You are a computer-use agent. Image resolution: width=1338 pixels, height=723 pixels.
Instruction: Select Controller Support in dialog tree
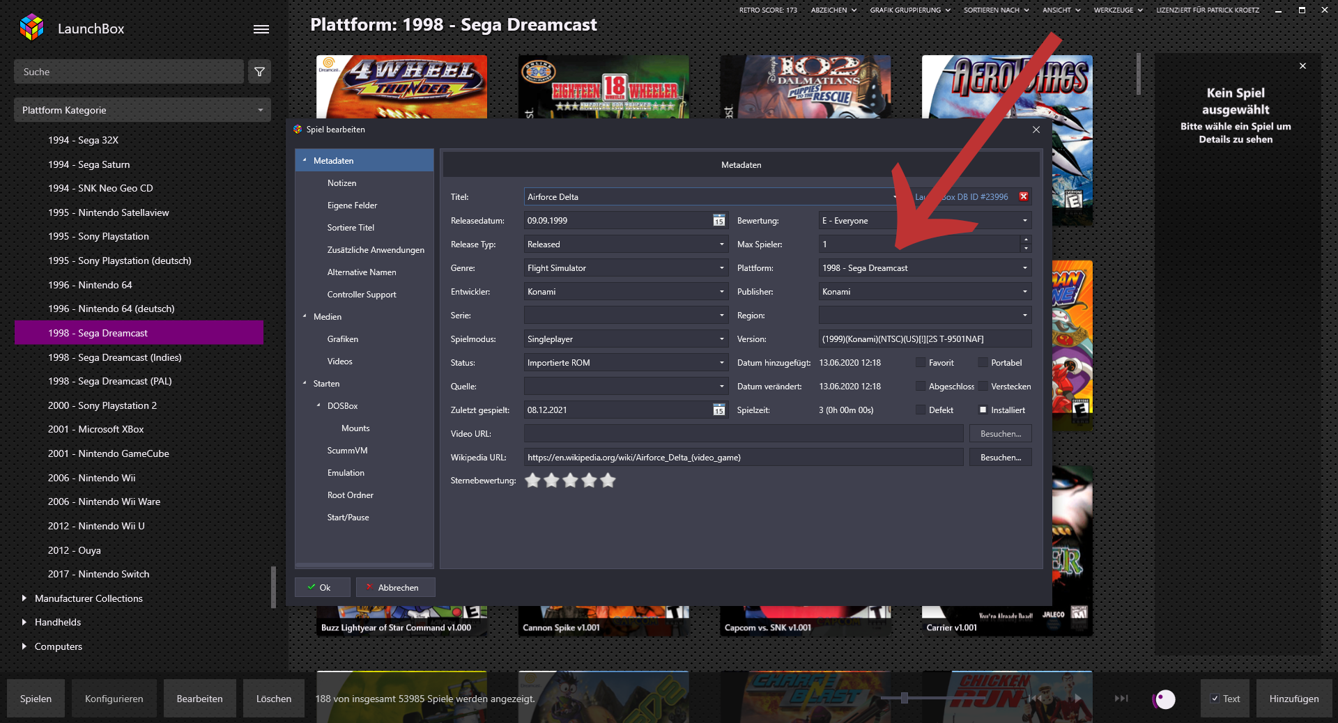tap(362, 295)
